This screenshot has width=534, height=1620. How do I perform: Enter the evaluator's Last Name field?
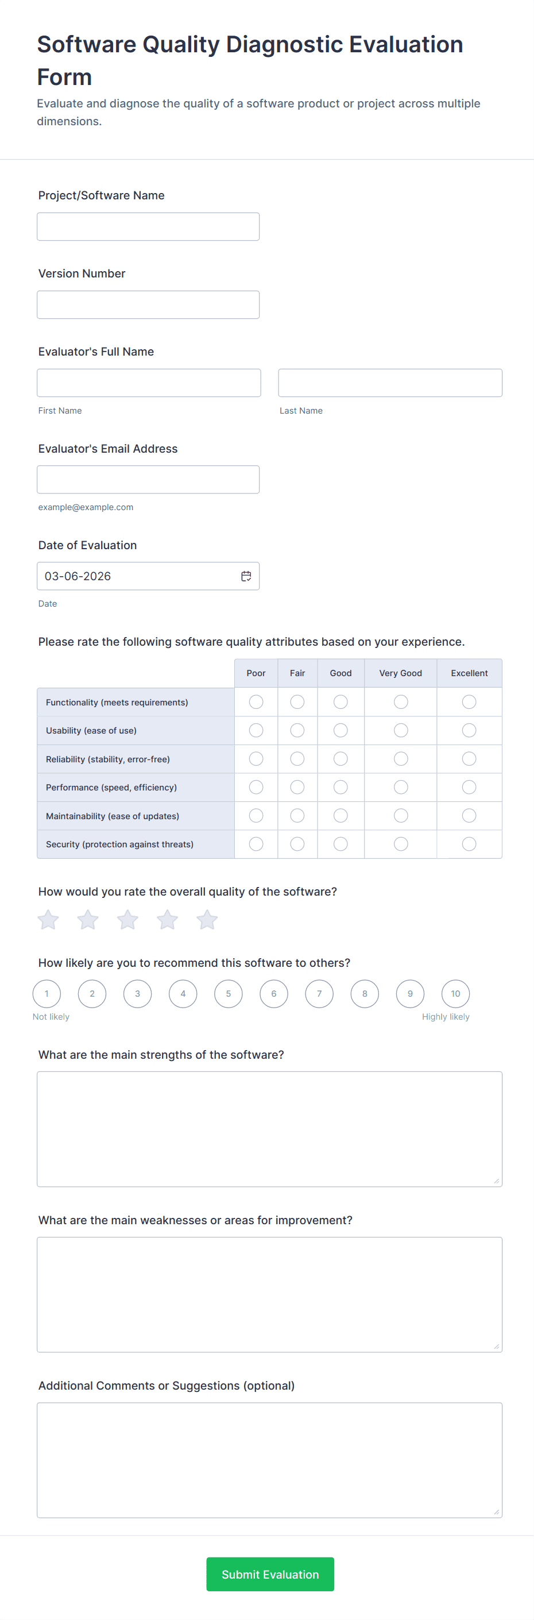click(x=390, y=383)
